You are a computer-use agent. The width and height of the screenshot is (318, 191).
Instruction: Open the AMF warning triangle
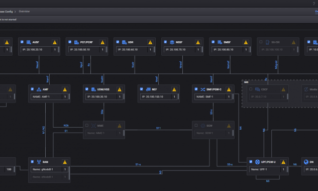click(65, 89)
